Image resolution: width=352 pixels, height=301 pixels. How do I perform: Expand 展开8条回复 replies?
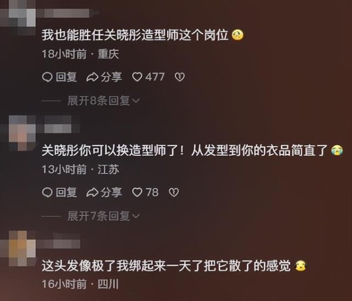pos(99,101)
